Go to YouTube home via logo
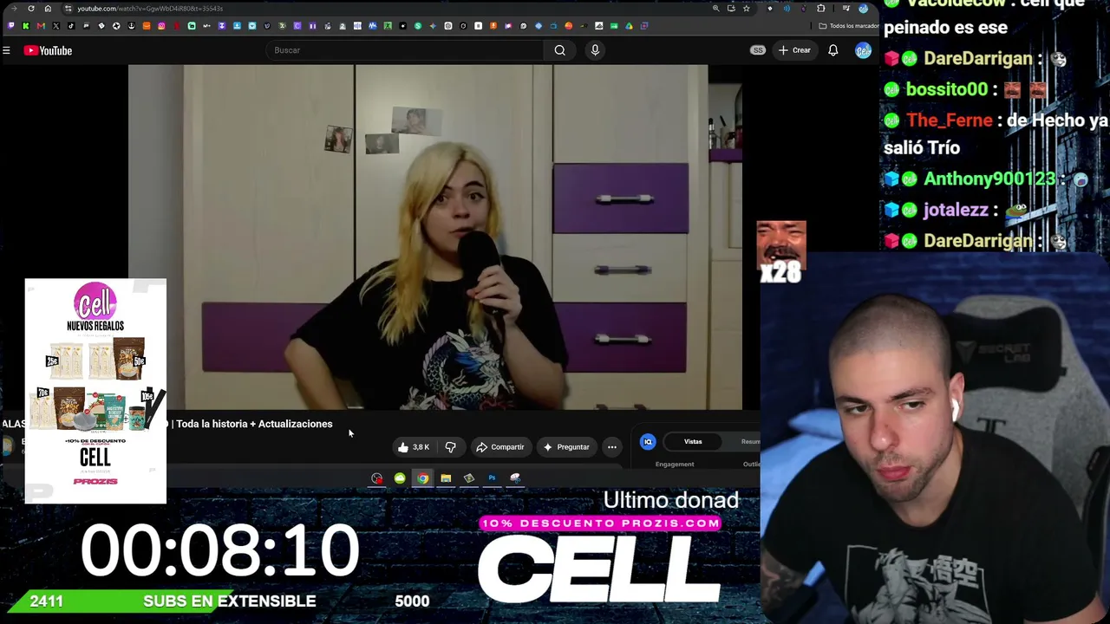This screenshot has height=624, width=1110. (49, 50)
